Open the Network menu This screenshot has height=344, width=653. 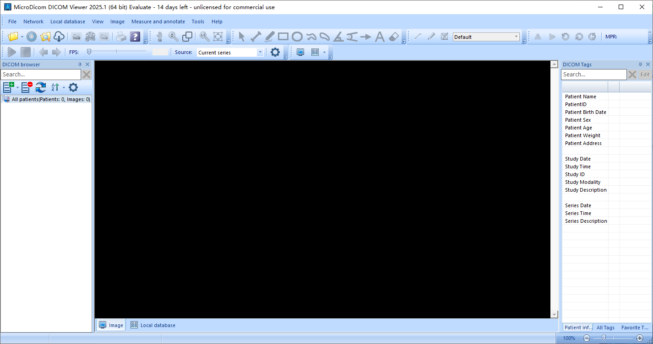click(x=33, y=21)
